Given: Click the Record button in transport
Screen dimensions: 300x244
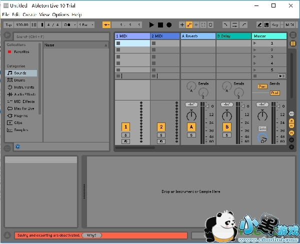Looking at the screenshot, I should tap(169, 24).
